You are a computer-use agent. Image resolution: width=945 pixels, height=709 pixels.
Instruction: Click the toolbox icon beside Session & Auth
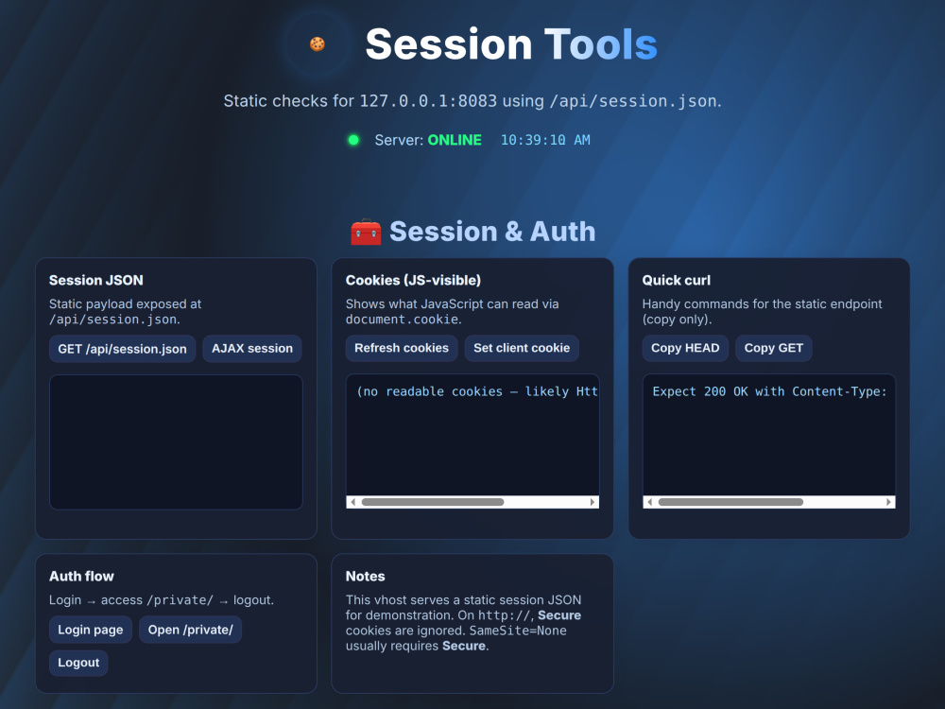pos(366,233)
